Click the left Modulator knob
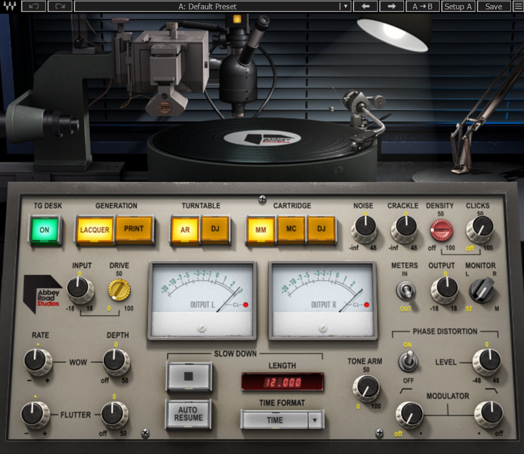524x454 pixels. point(410,415)
